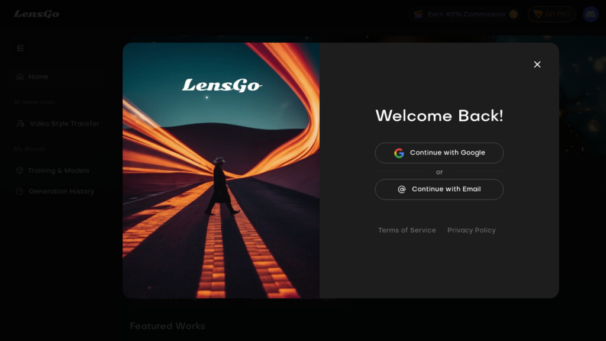Click the Generation History clock icon
The height and width of the screenshot is (341, 606).
(x=19, y=191)
